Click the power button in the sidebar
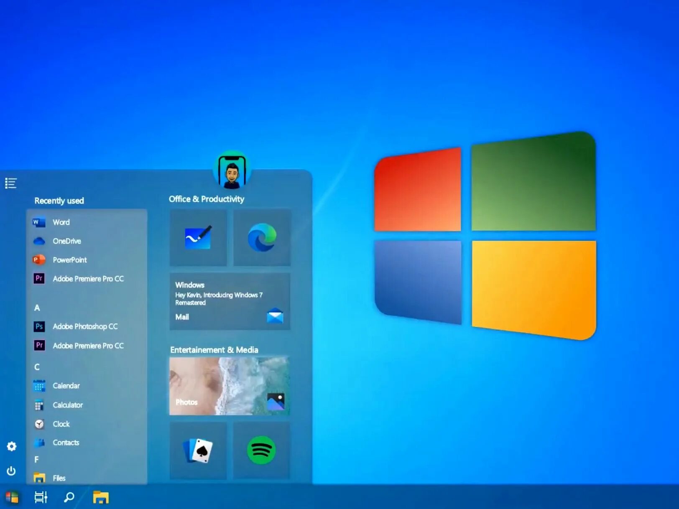679x509 pixels. pos(11,471)
